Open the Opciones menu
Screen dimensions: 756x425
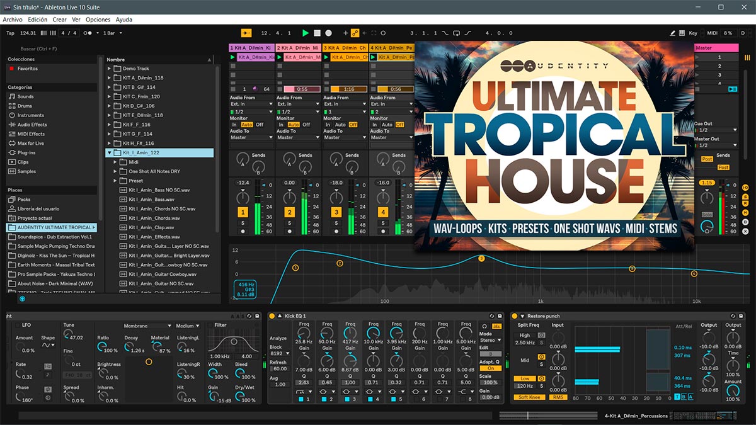(98, 20)
